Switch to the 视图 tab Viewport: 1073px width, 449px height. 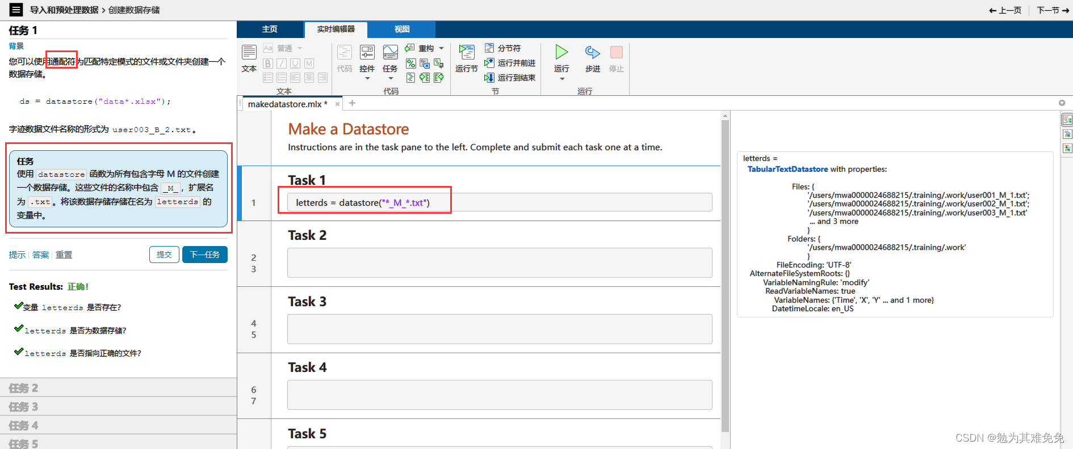pos(402,29)
